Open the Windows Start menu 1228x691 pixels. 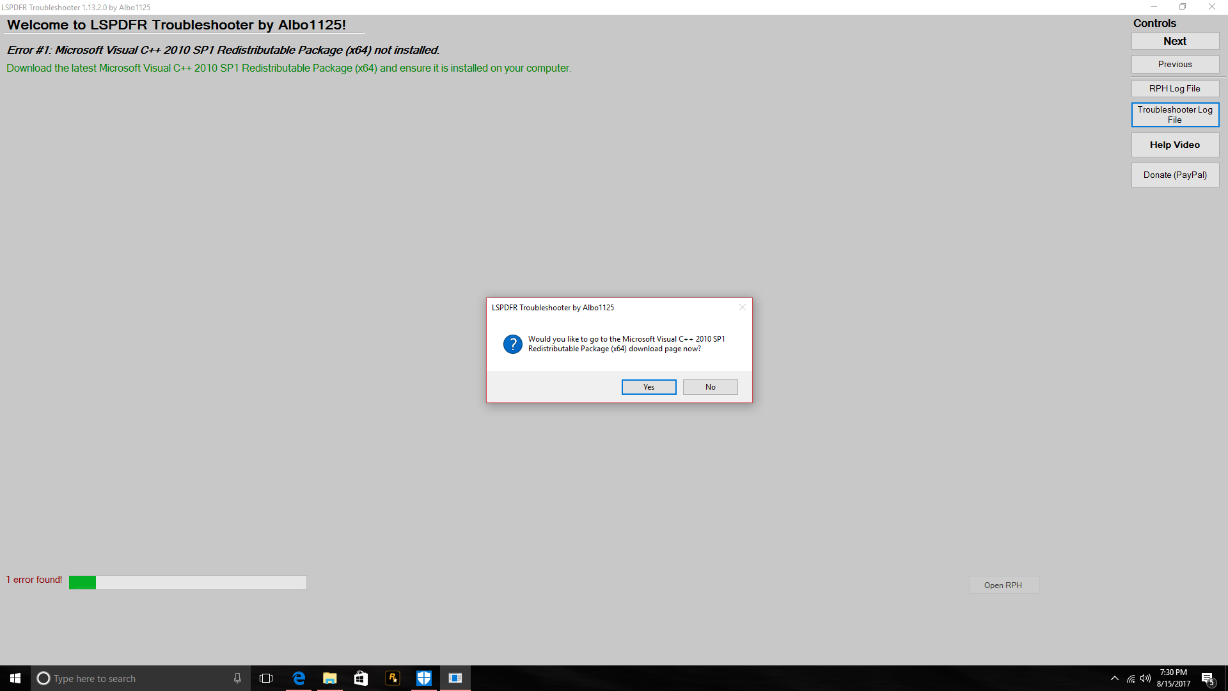click(15, 678)
